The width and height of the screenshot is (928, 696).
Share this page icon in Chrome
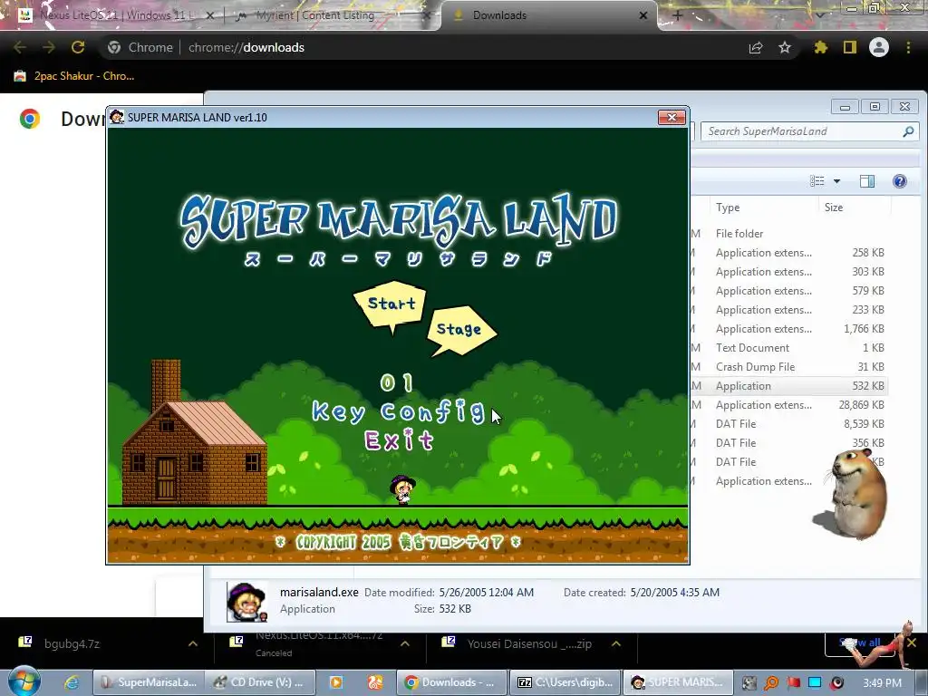(x=756, y=47)
